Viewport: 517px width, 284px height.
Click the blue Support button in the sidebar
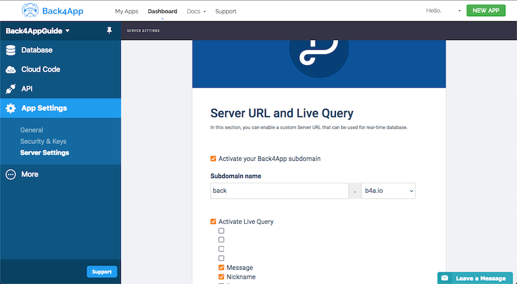pos(102,272)
